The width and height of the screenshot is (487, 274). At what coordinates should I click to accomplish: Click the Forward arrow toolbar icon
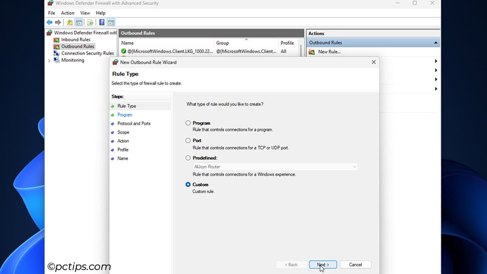pos(58,22)
